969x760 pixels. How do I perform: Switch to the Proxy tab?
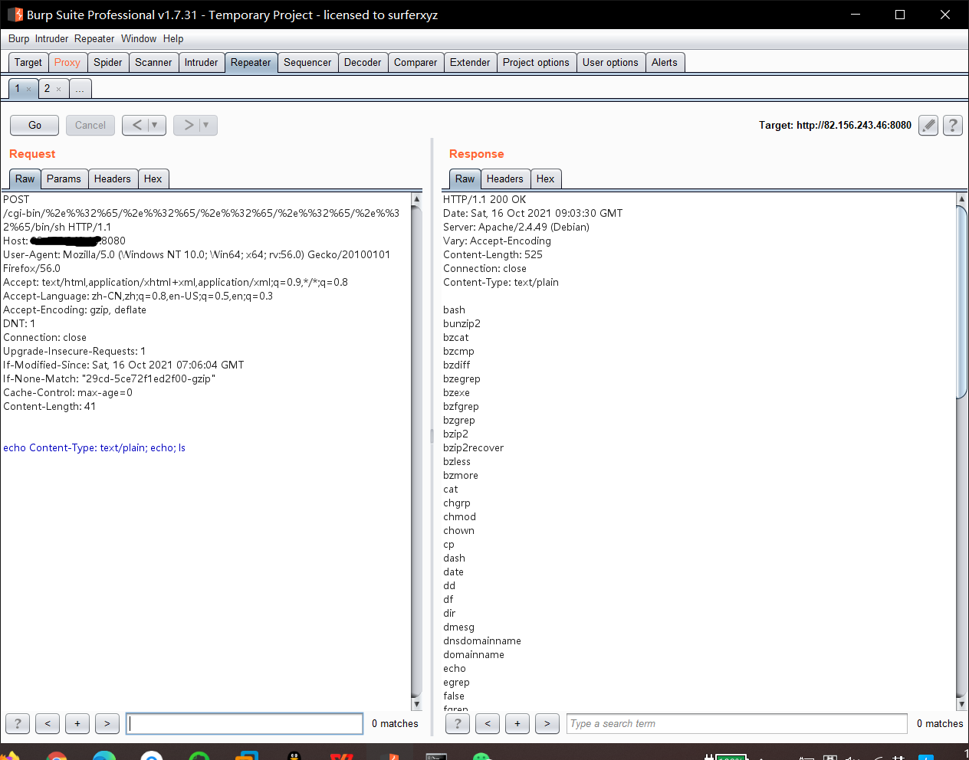pyautogui.click(x=67, y=62)
